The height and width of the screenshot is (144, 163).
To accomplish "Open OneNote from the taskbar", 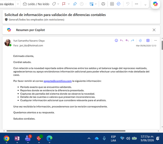I will click(x=17, y=138).
